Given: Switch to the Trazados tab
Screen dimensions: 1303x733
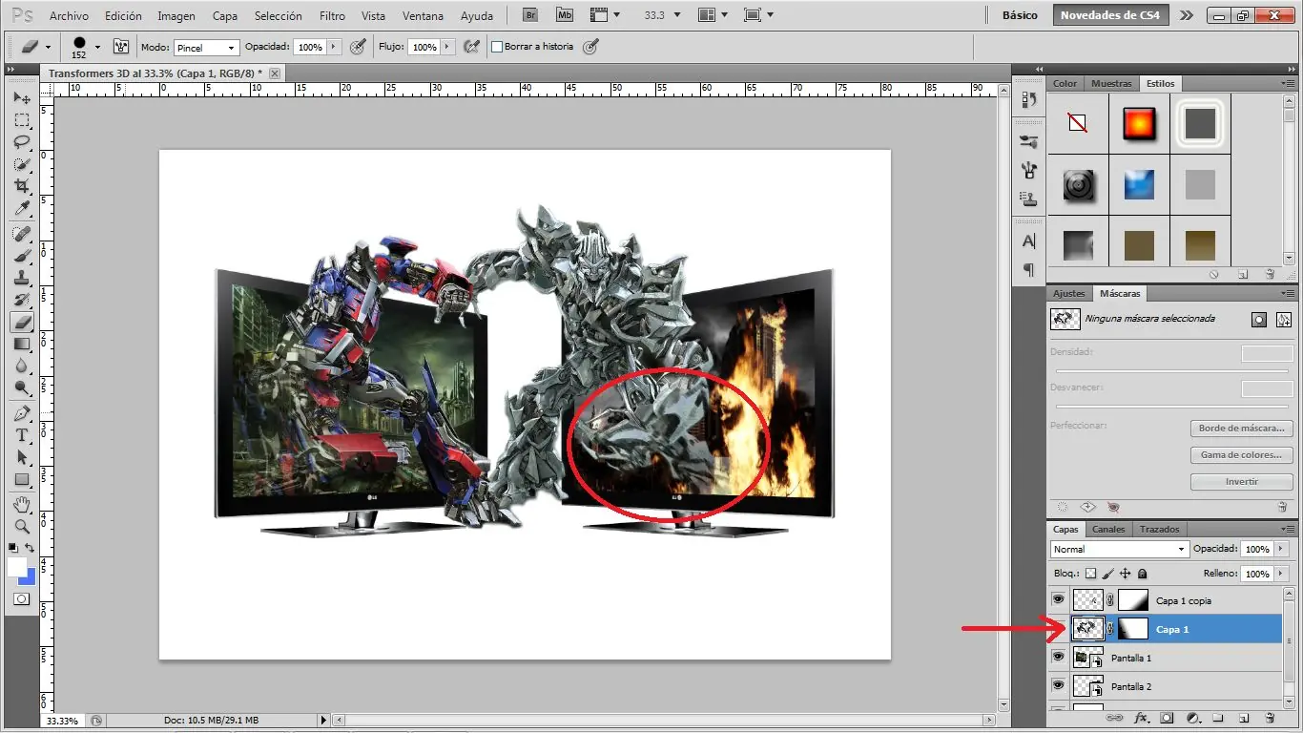Looking at the screenshot, I should [x=1160, y=529].
